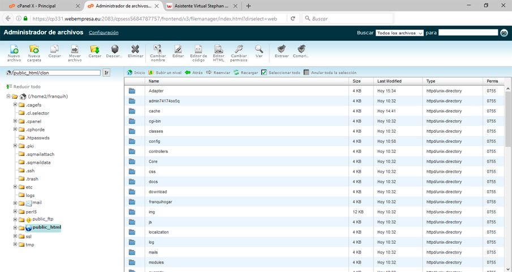
Task: Click the Ir go button
Action: click(106, 73)
